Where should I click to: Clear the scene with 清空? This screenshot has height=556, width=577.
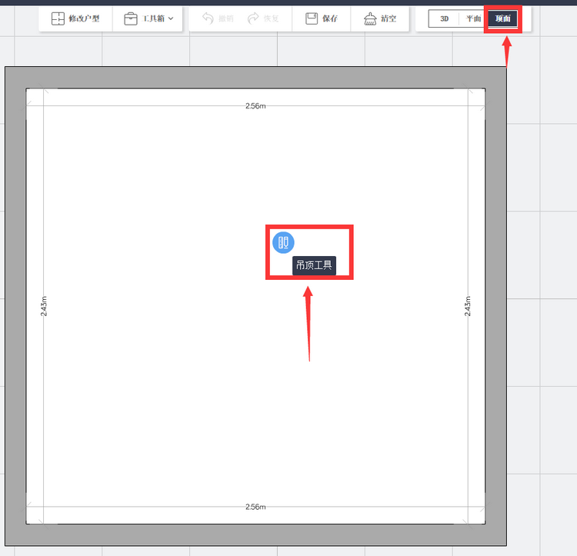pos(380,18)
